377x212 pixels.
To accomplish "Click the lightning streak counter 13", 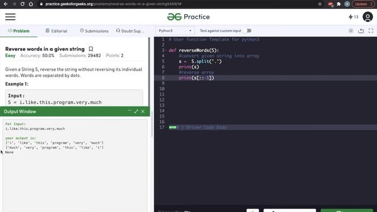I will tap(353, 17).
